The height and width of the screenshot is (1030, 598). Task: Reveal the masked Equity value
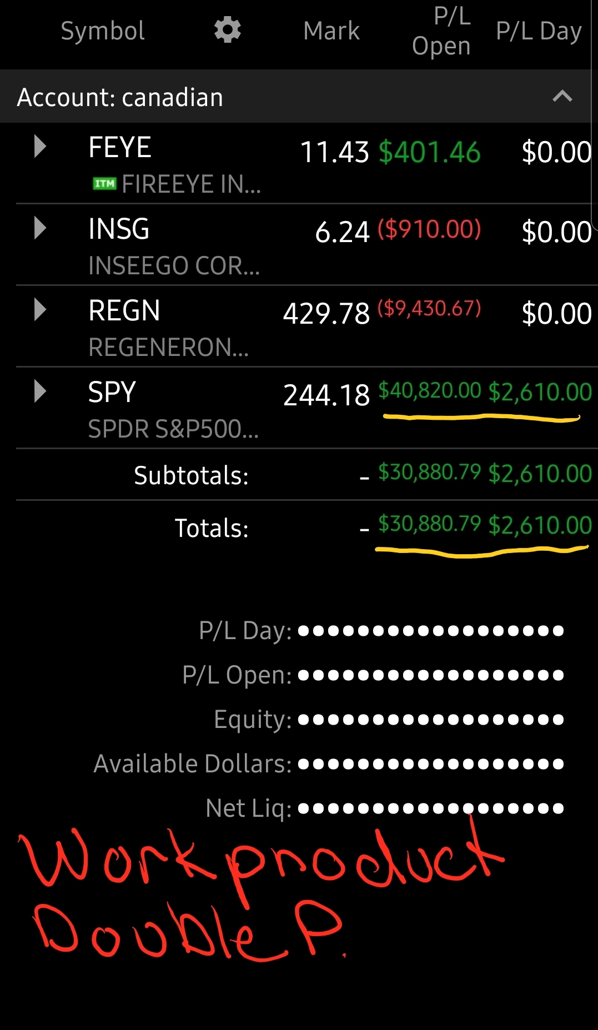(431, 720)
